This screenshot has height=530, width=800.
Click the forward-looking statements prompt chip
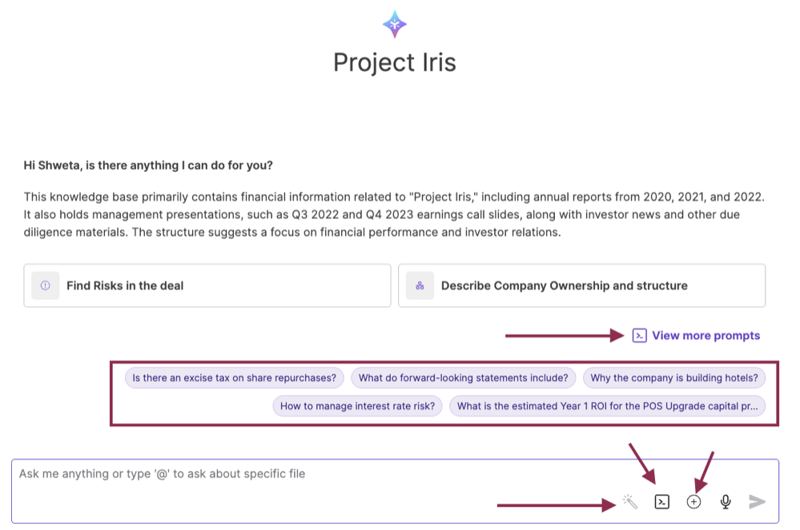click(x=463, y=377)
